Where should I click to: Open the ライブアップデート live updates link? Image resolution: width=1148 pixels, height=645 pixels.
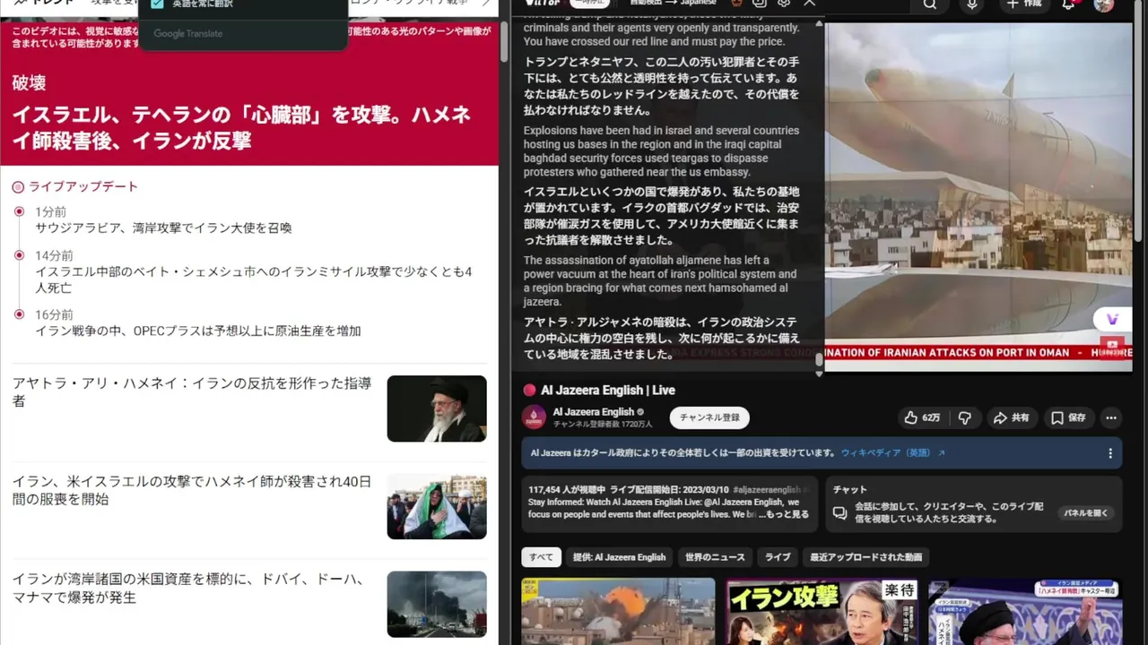coord(83,186)
